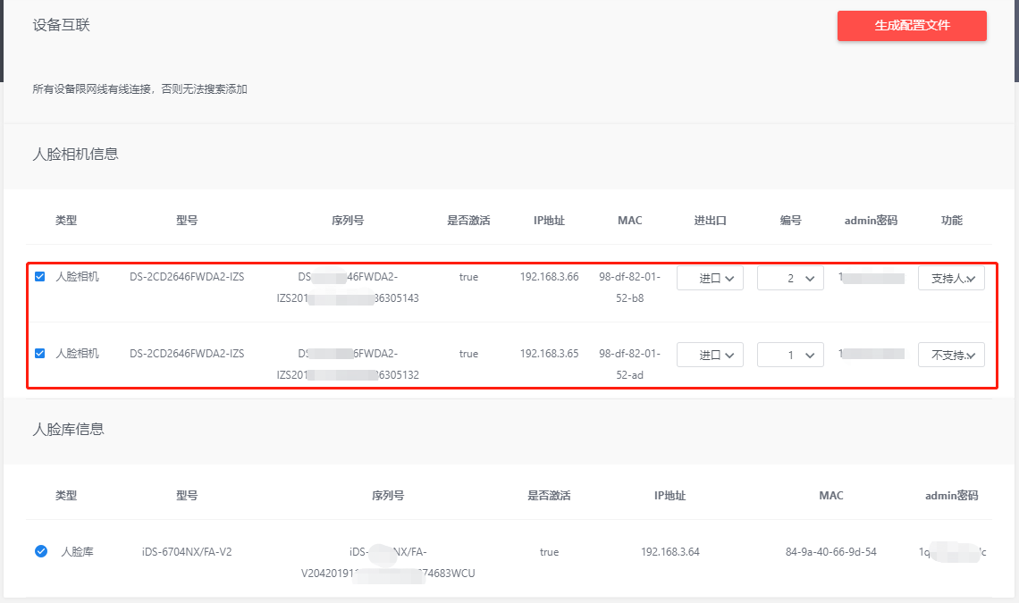
Task: Click 人脸库 type label
Action: point(78,552)
